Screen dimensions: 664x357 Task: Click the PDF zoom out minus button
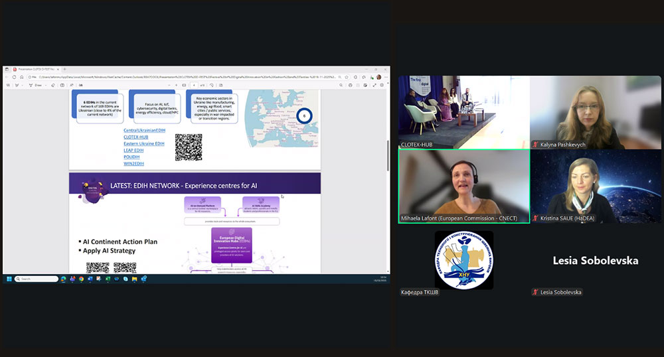tap(167, 85)
